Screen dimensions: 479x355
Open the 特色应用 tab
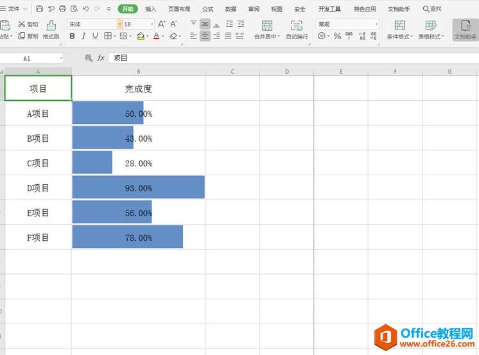click(x=365, y=9)
